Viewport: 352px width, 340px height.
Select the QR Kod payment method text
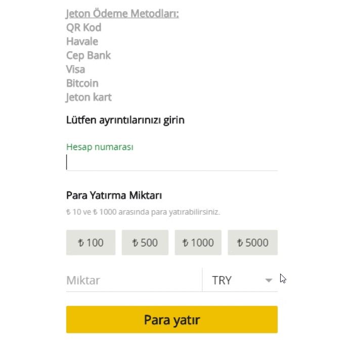tap(84, 28)
